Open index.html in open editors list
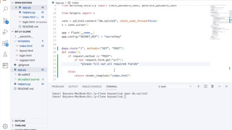Viewport: 232px width, 130px height. pyautogui.click(x=29, y=17)
